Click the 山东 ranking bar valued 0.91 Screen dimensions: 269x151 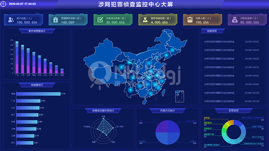click(28, 108)
